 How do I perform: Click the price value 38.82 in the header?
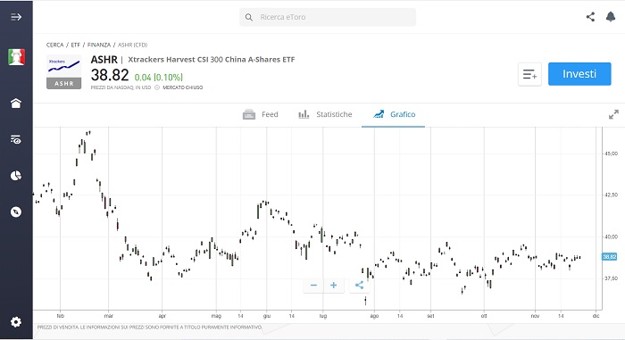tap(110, 75)
